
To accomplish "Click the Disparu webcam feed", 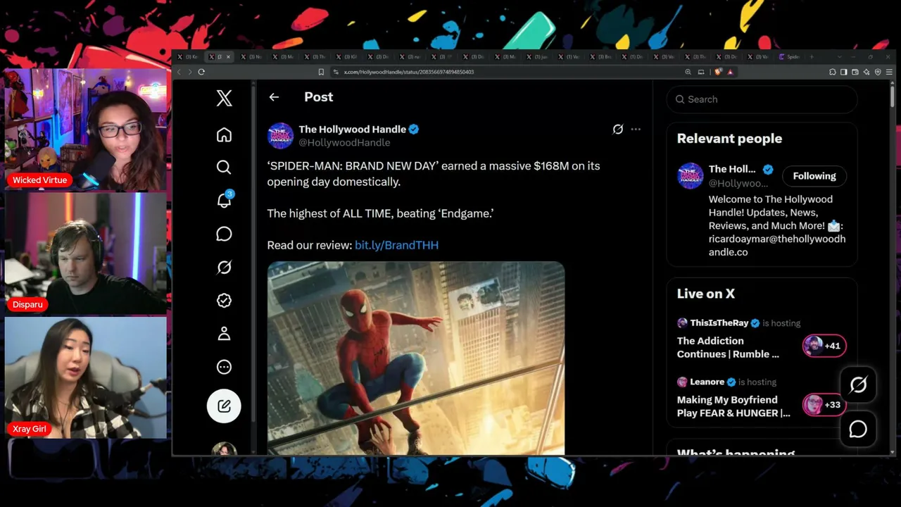I will (86, 253).
